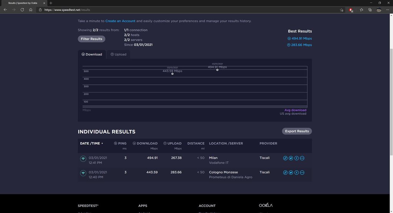Share the Cologno Monzese result on Facebook

point(297,172)
